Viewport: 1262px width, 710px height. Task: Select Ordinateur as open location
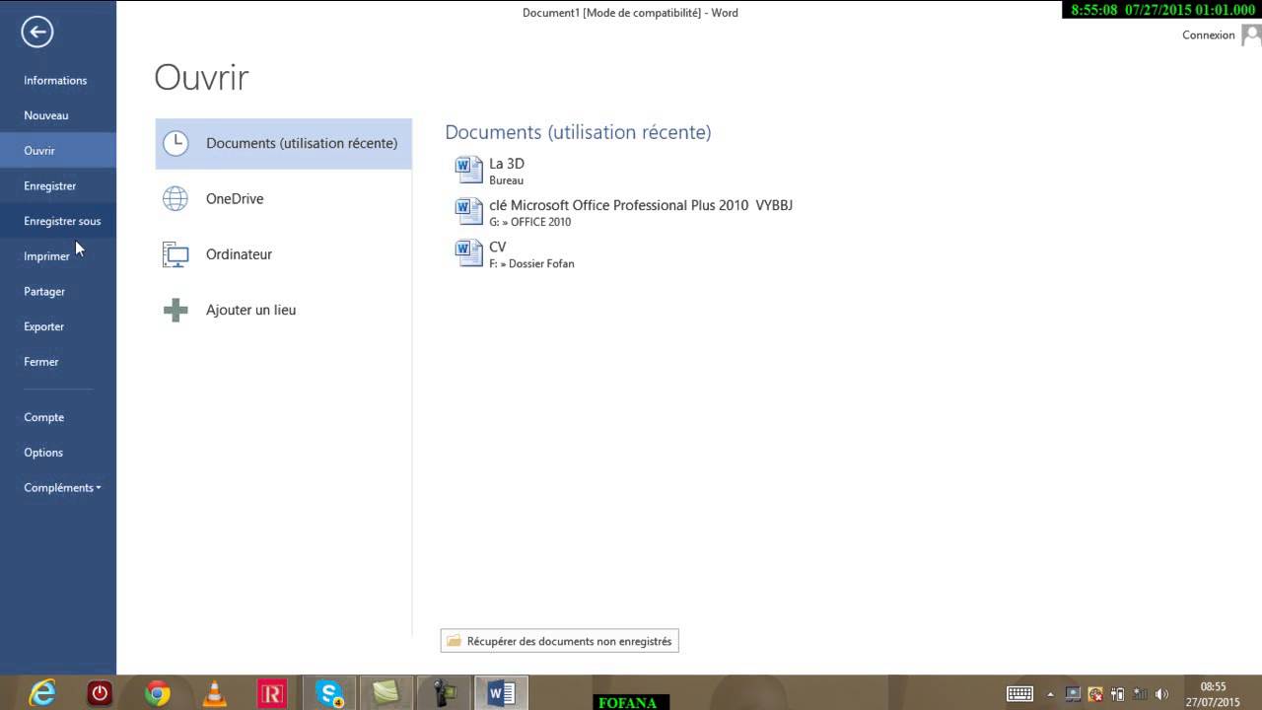point(283,254)
